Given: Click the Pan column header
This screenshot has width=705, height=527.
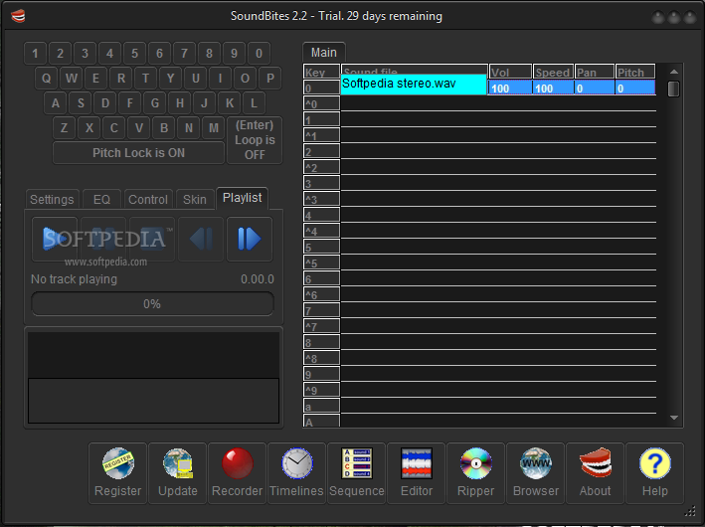Looking at the screenshot, I should (x=595, y=72).
